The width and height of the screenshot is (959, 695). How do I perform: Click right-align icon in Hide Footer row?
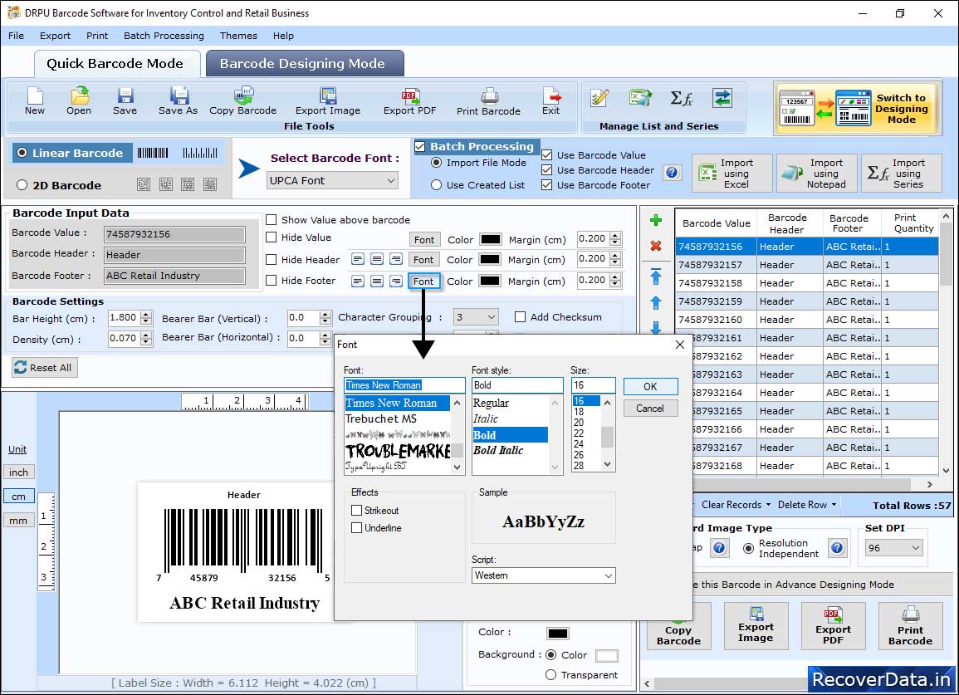pyautogui.click(x=396, y=281)
